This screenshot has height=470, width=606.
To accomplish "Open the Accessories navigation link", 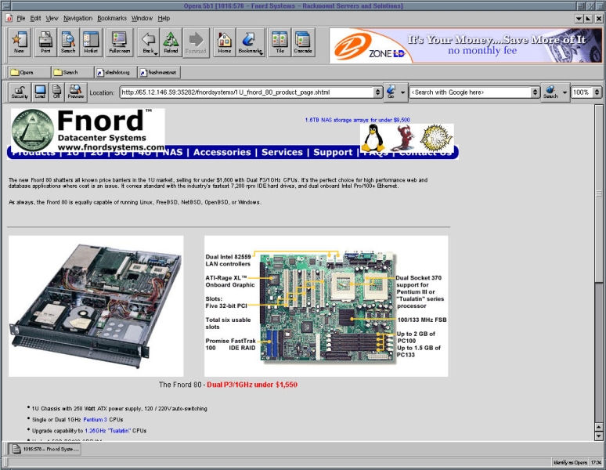I will coord(222,152).
